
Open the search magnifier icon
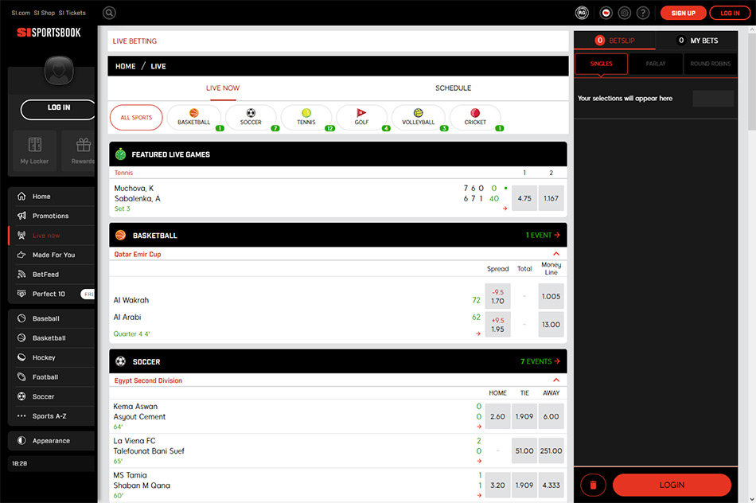click(x=110, y=13)
